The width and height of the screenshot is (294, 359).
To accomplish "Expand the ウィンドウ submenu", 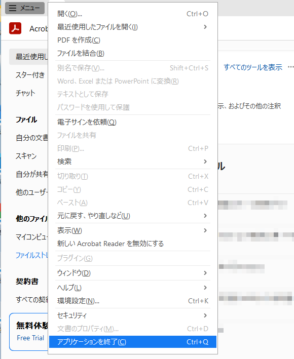I will pos(133,273).
